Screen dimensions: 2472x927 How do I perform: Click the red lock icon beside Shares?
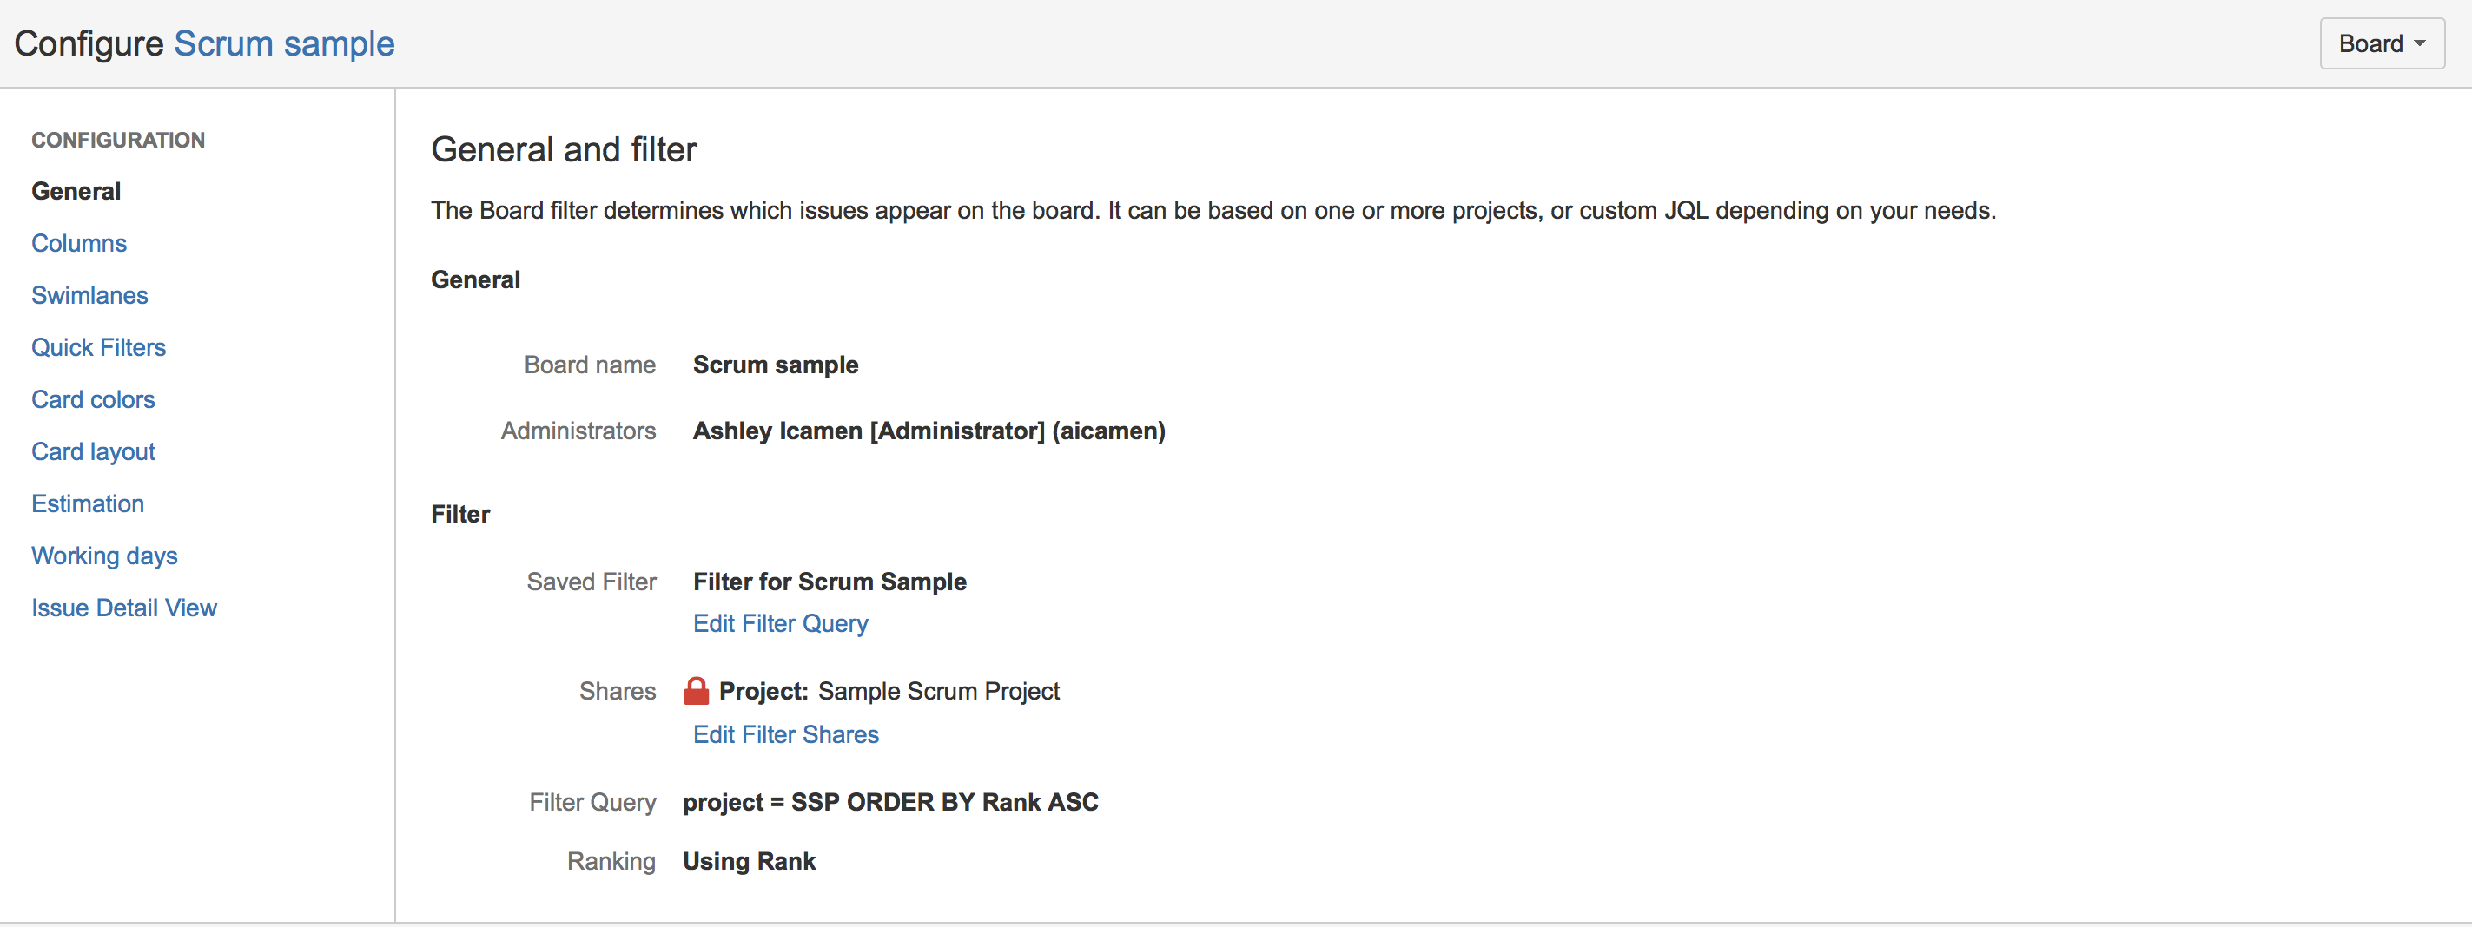(697, 691)
